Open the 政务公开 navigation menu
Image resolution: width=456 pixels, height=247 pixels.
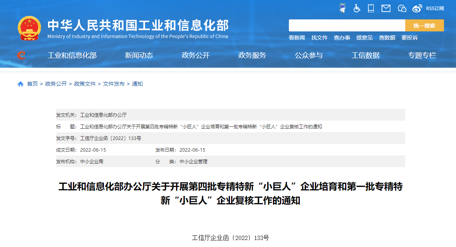click(x=195, y=55)
